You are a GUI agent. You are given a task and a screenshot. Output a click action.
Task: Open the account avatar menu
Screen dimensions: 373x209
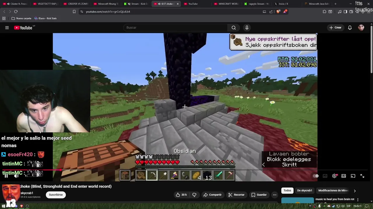[x=361, y=28]
